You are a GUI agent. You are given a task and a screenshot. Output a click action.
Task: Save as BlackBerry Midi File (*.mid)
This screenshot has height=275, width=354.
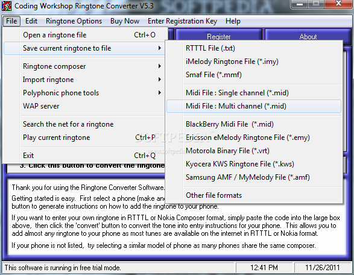(x=254, y=124)
